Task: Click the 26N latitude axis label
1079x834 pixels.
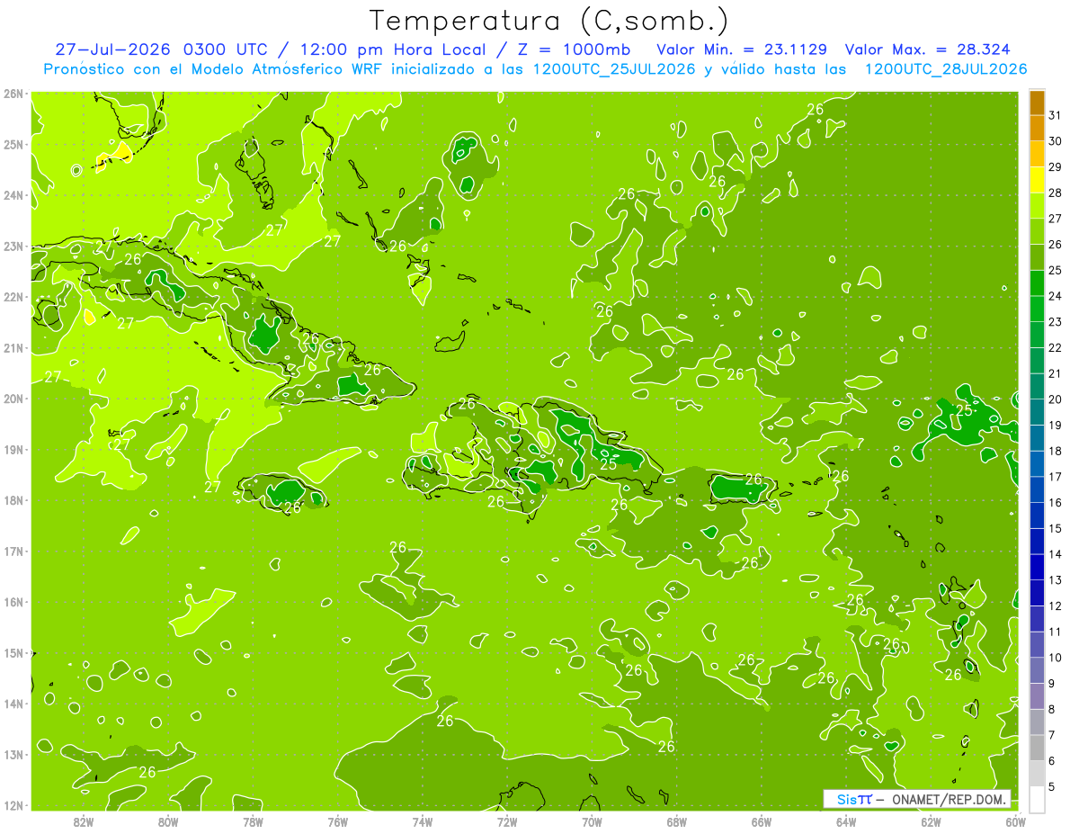Action: (13, 94)
